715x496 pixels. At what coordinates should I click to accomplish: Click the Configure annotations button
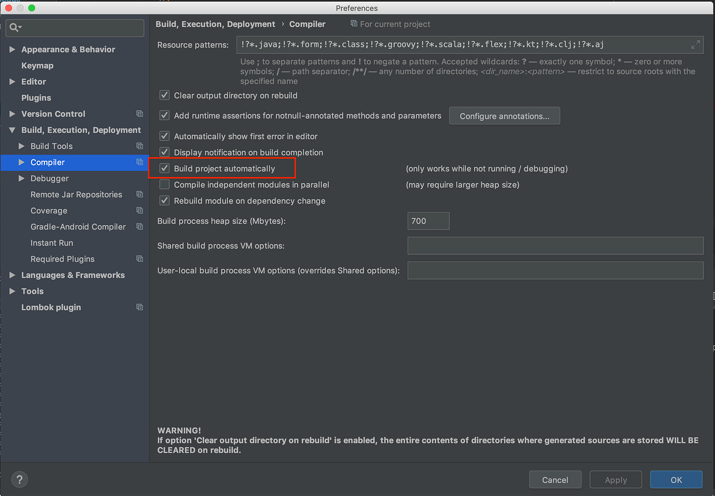[x=504, y=115]
